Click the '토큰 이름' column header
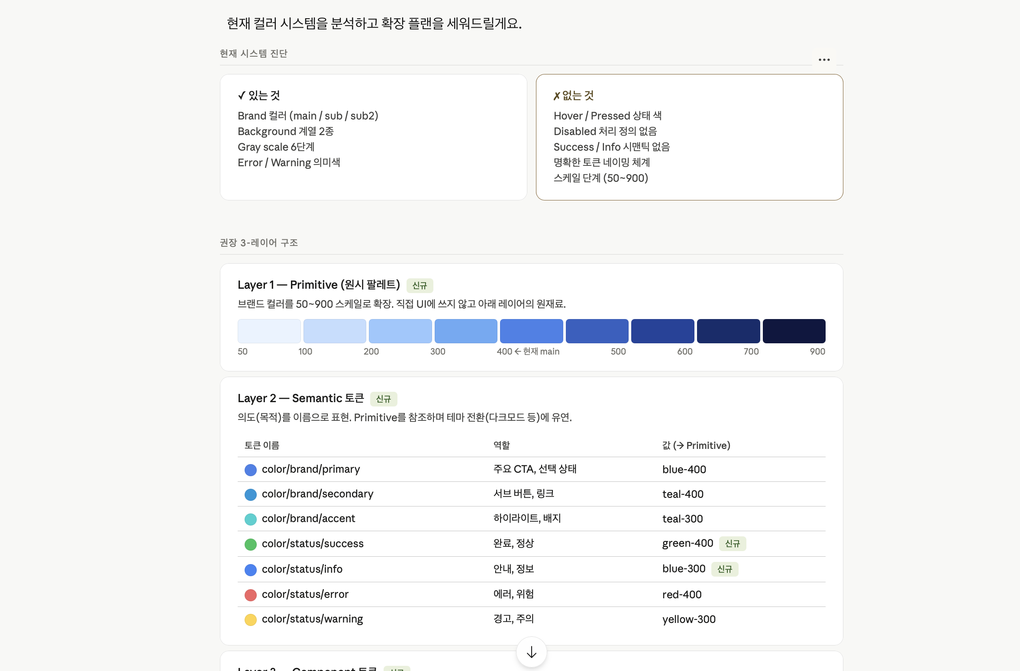The image size is (1020, 671). click(x=262, y=445)
